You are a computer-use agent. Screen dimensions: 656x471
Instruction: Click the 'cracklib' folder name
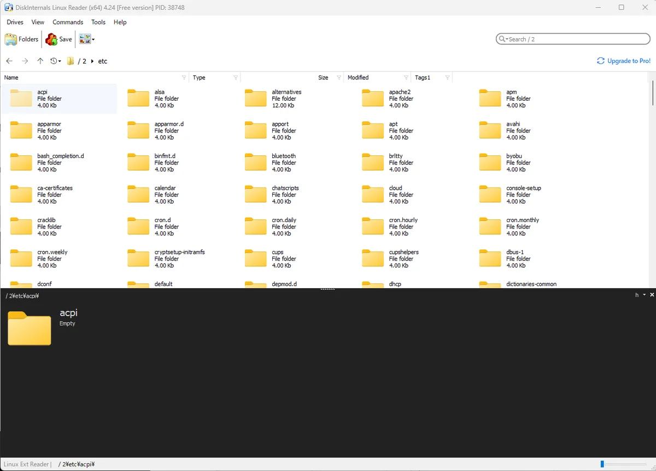[x=46, y=220]
